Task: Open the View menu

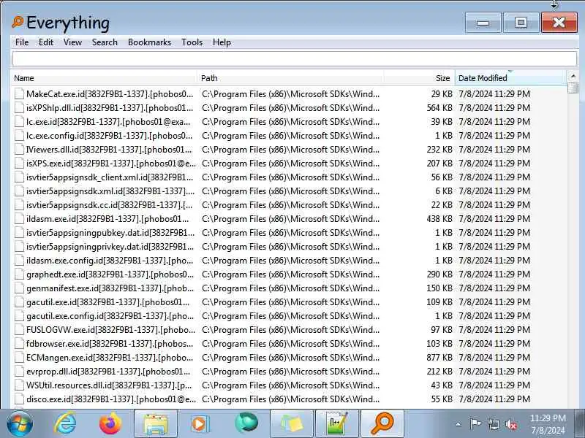Action: click(72, 42)
